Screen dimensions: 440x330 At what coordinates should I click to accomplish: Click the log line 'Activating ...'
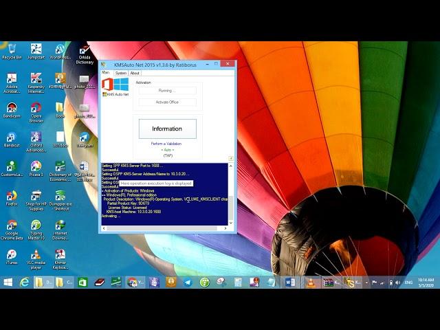coord(111,216)
